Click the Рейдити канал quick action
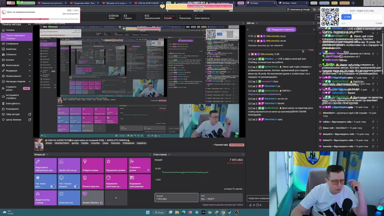 pyautogui.click(x=92, y=166)
